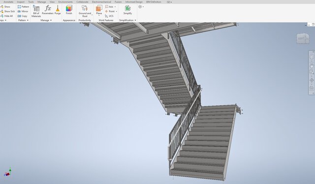The height and width of the screenshot is (184, 315).
Task: Open the dropdown arrow below Plane
Action: tap(99, 16)
